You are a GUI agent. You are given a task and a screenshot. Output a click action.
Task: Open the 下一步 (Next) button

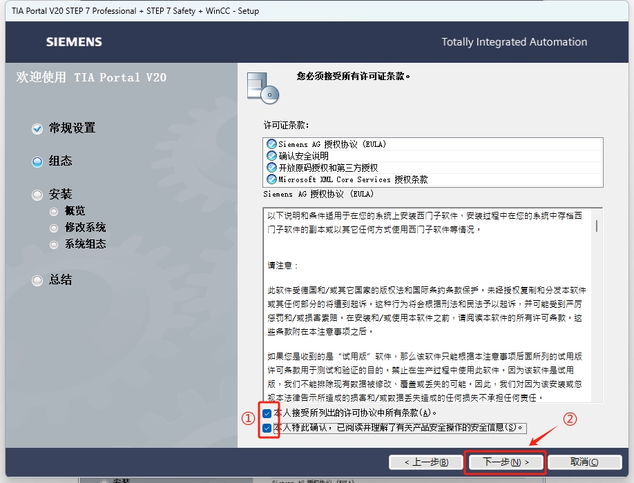click(506, 462)
